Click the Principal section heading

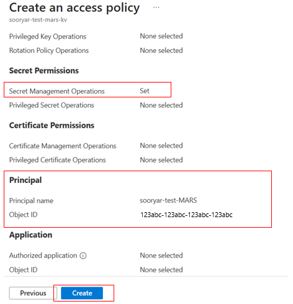click(x=25, y=180)
